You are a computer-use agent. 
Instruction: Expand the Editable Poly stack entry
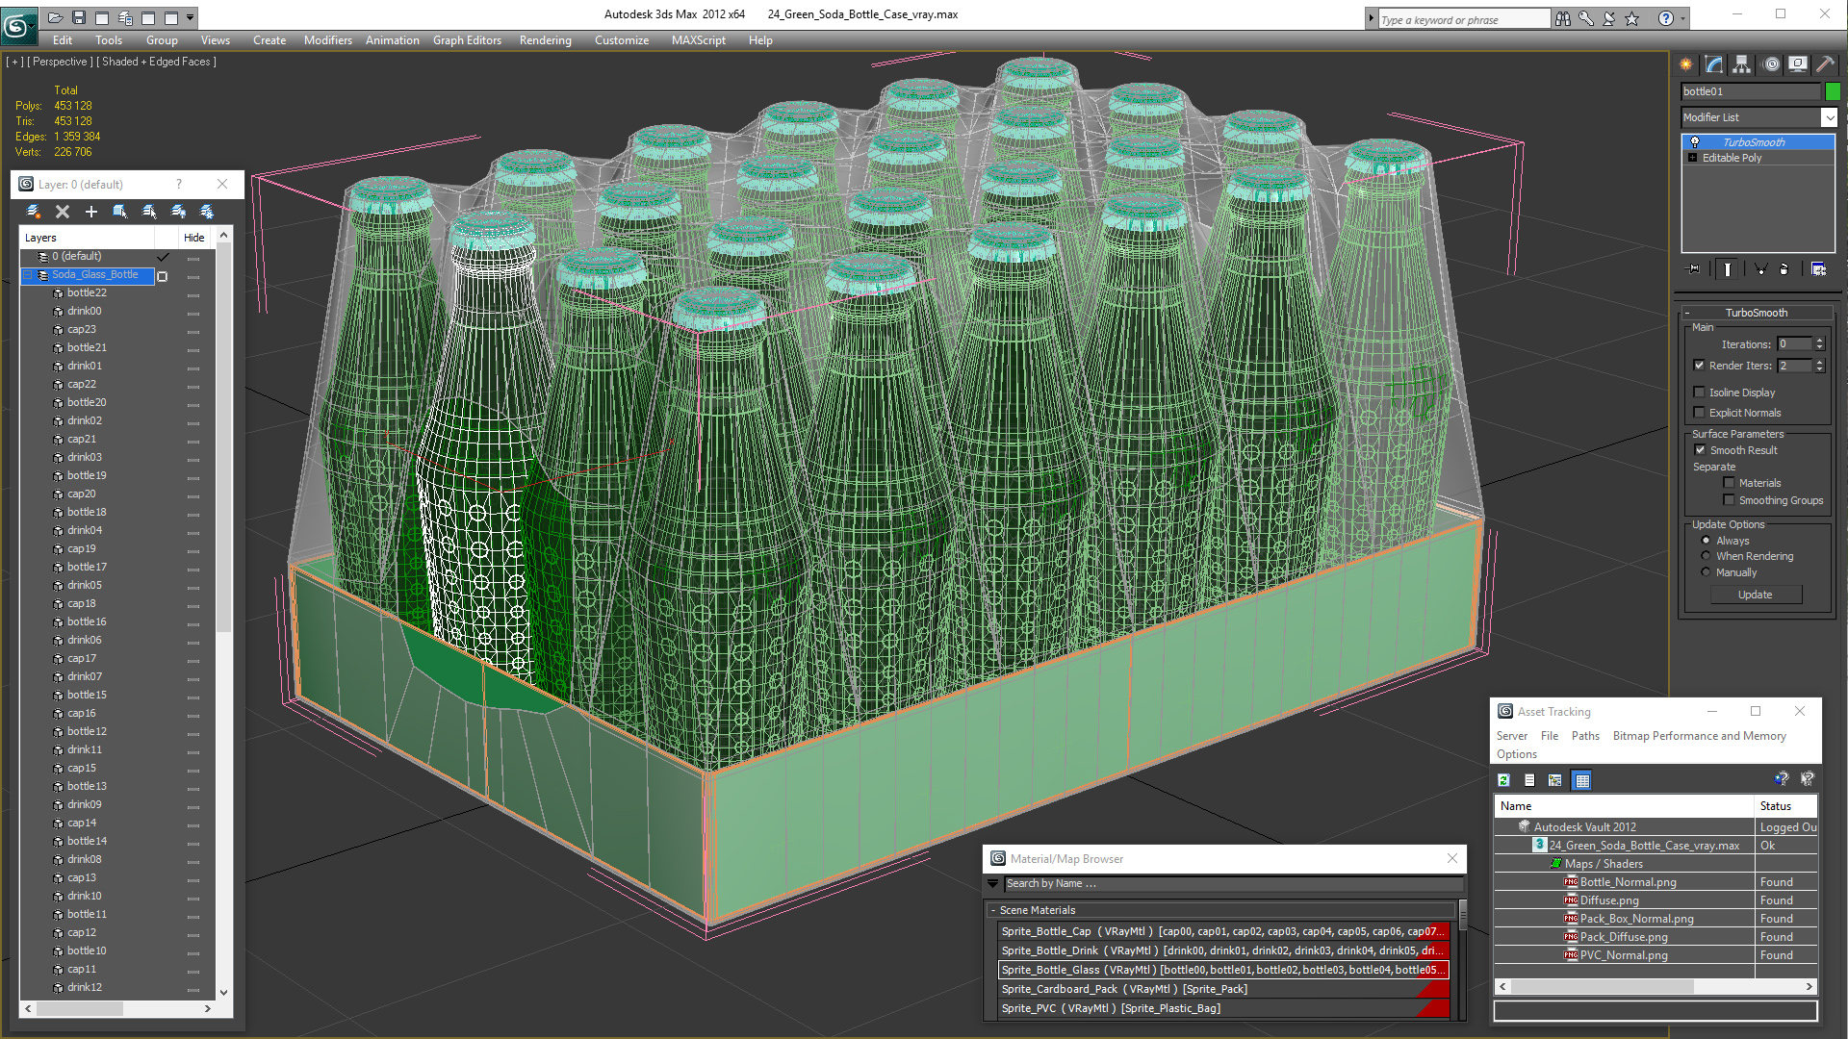[x=1693, y=158]
